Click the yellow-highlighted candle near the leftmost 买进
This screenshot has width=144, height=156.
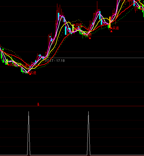(7, 62)
